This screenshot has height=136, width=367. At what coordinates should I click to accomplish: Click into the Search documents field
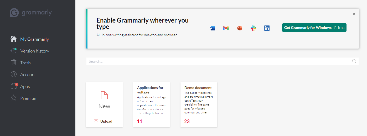(218, 61)
